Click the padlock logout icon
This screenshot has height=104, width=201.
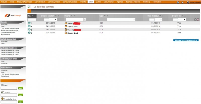pyautogui.click(x=182, y=2)
